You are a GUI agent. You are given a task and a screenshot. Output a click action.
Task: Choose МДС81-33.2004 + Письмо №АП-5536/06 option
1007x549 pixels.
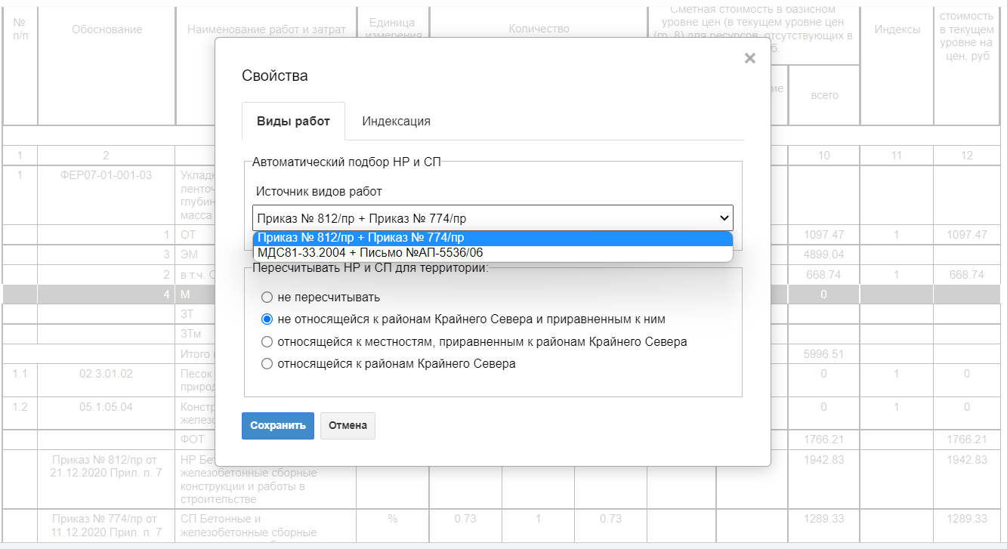[x=493, y=253]
